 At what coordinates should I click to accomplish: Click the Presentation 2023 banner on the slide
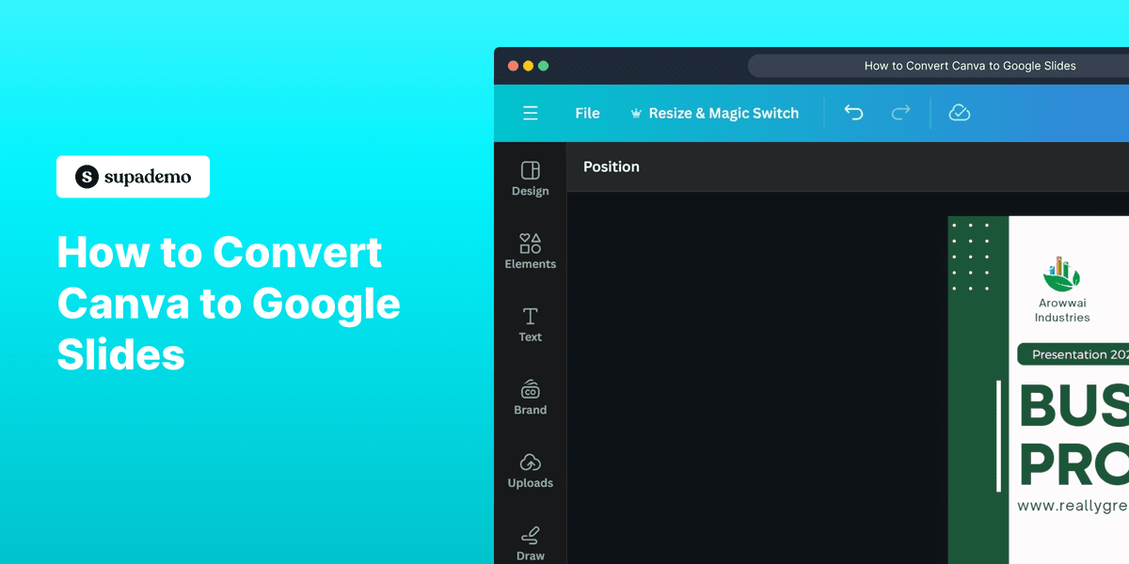click(1073, 353)
